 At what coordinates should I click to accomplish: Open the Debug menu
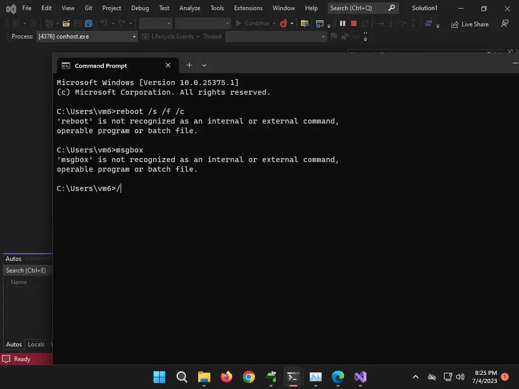(140, 8)
